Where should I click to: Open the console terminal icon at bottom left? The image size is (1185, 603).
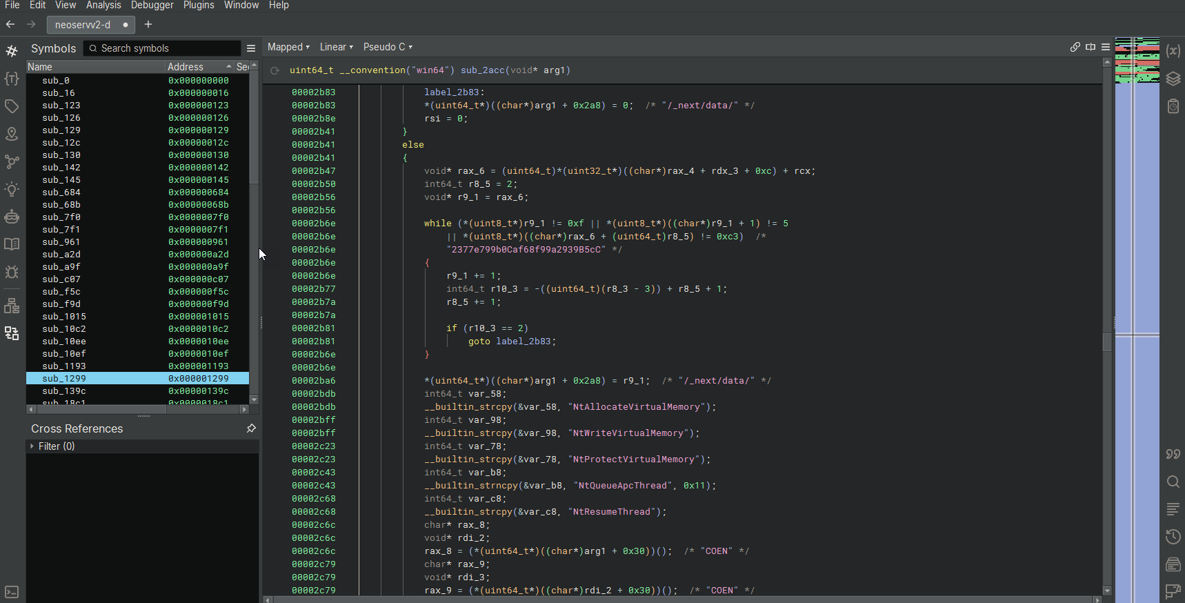[12, 592]
